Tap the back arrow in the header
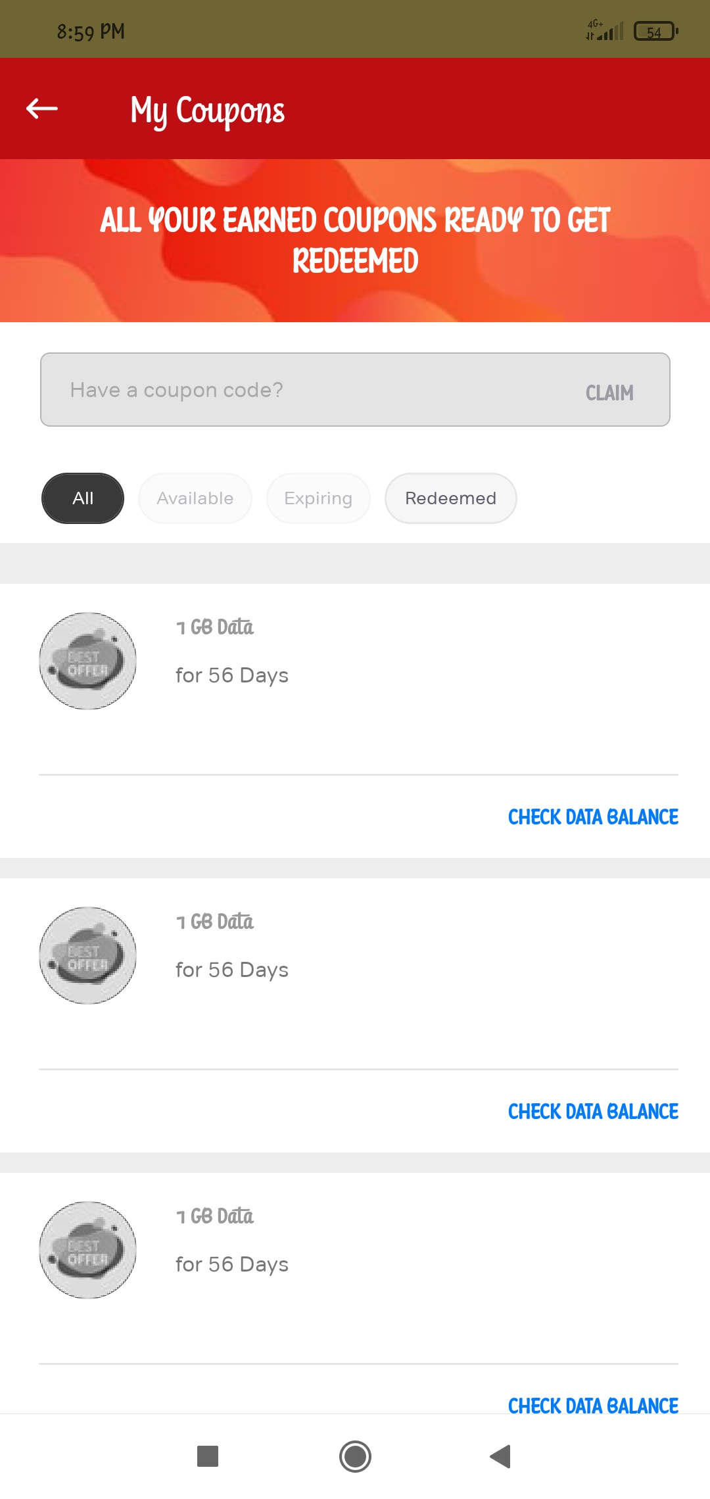Image resolution: width=710 pixels, height=1499 pixels. [42, 108]
